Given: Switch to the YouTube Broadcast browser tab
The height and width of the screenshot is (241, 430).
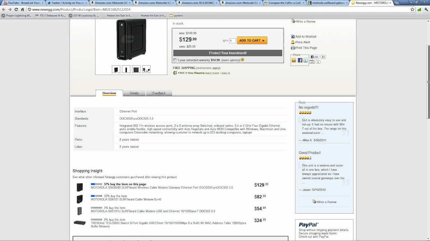Looking at the screenshot, I should click(x=23, y=3).
